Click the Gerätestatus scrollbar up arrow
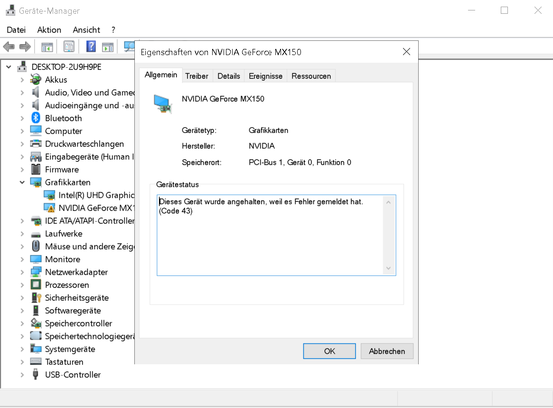Image resolution: width=553 pixels, height=408 pixels. [388, 202]
